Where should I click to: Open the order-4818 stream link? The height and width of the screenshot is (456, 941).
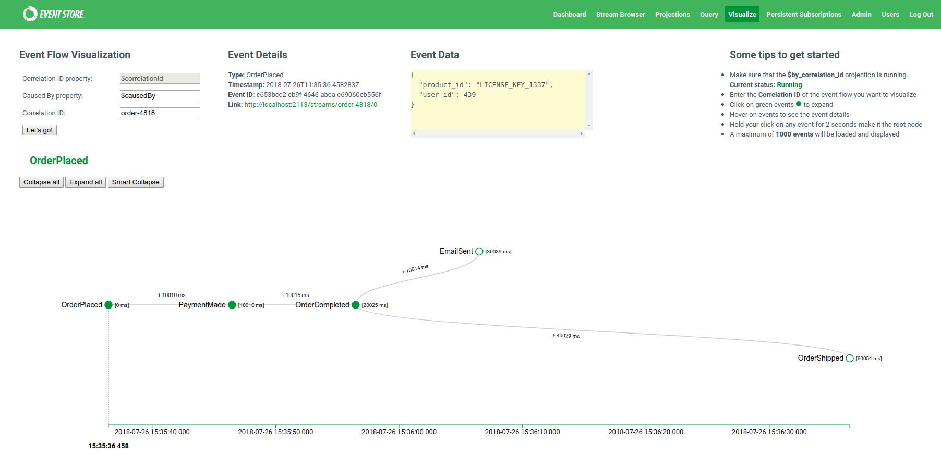311,104
